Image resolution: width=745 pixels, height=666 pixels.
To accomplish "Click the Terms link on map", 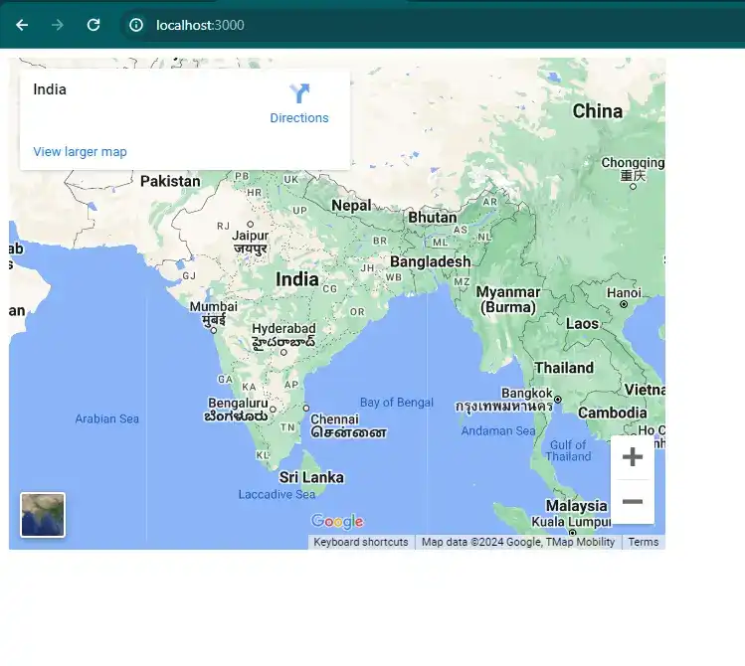I will coord(643,543).
